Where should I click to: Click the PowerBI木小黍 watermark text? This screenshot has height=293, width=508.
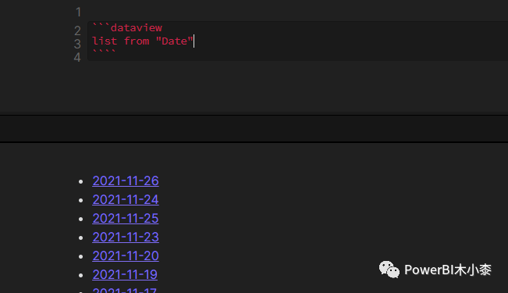pos(448,270)
